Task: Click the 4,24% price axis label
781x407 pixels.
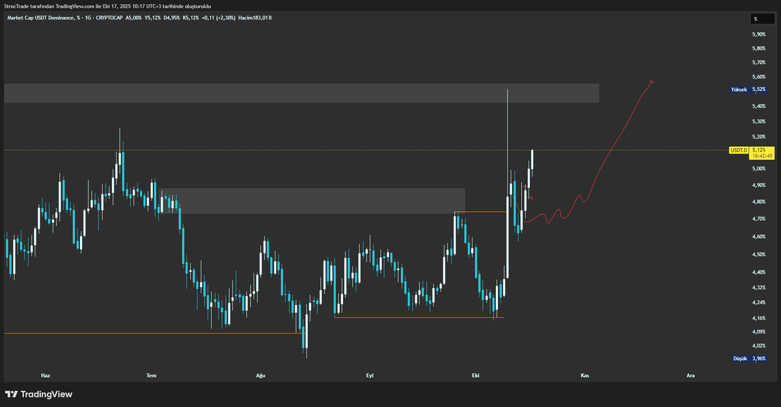Action: [759, 303]
